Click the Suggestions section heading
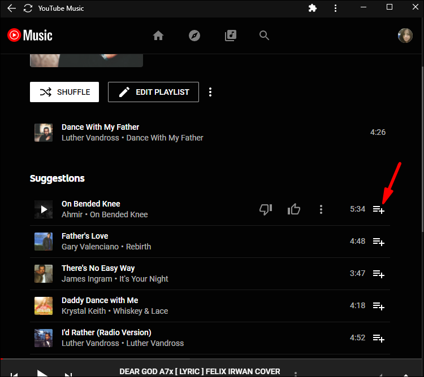Viewport: 424px width, 377px height. tap(57, 178)
